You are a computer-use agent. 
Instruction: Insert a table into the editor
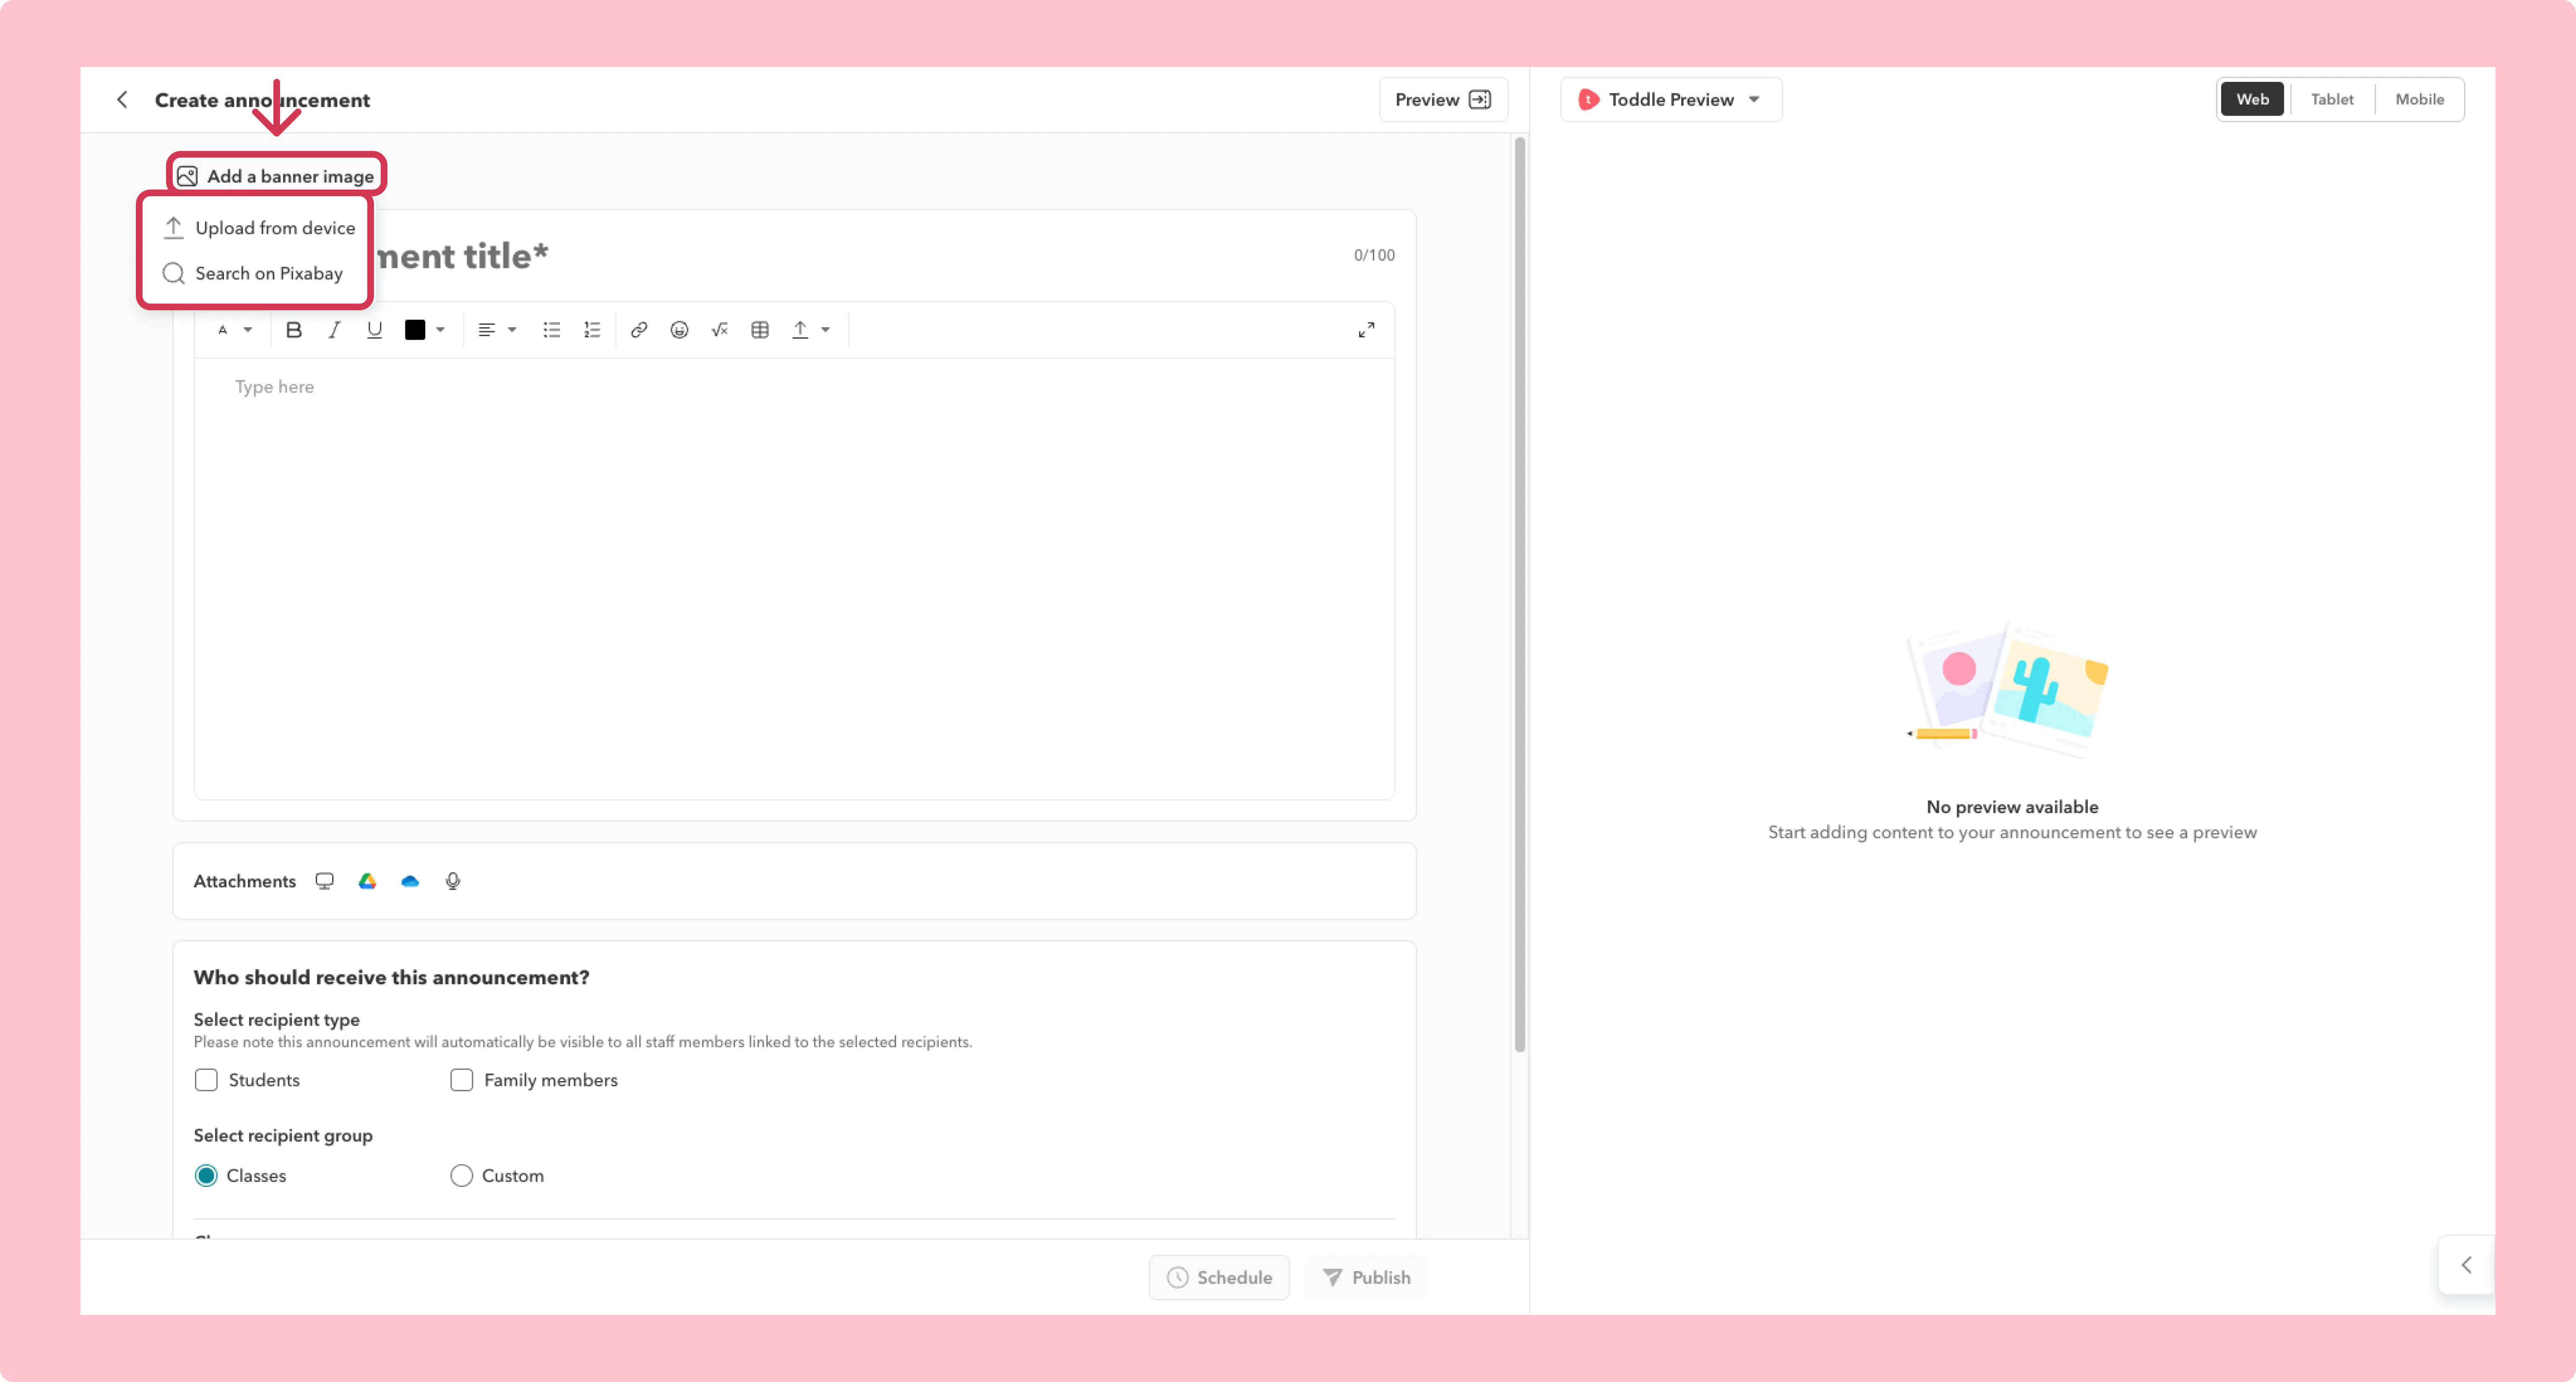[x=760, y=330]
